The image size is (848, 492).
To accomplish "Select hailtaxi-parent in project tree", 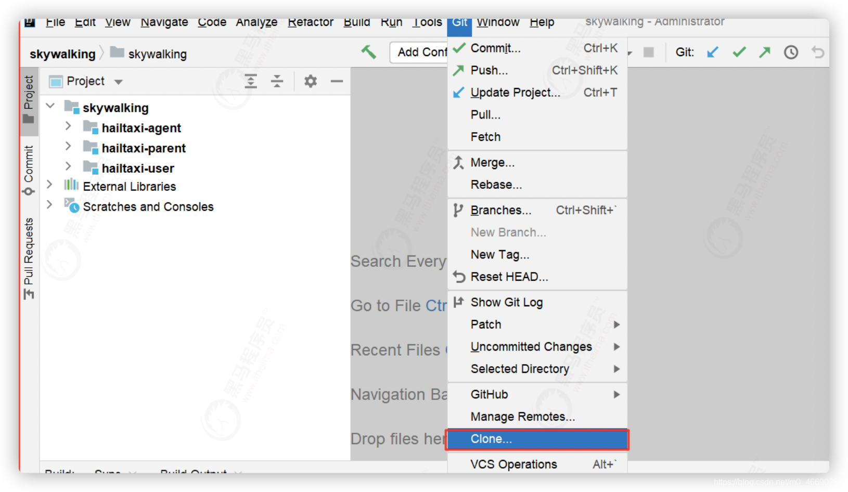I will click(144, 148).
